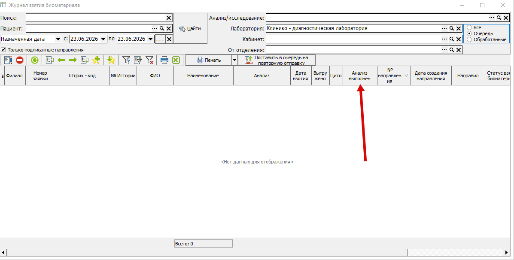This screenshot has height=260, width=514.
Task: Select the Все radio button
Action: pyautogui.click(x=469, y=28)
